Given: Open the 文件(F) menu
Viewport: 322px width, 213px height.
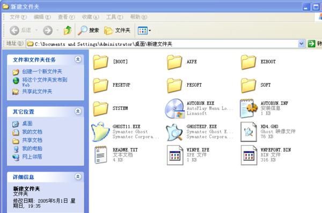Looking at the screenshot, I should click(x=18, y=17).
